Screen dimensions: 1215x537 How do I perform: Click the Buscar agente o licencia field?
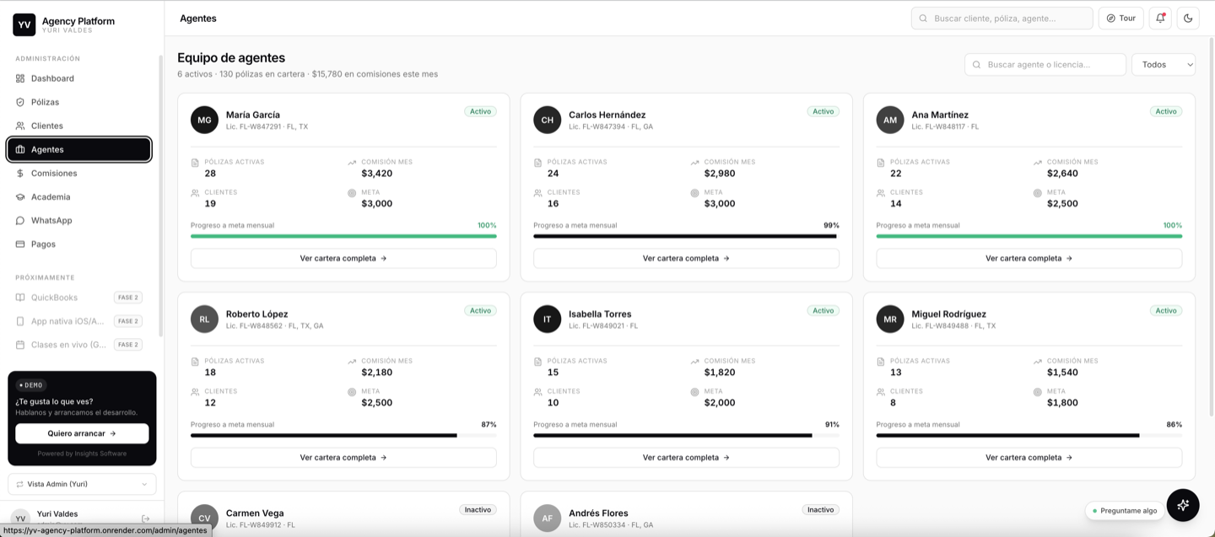pos(1045,64)
